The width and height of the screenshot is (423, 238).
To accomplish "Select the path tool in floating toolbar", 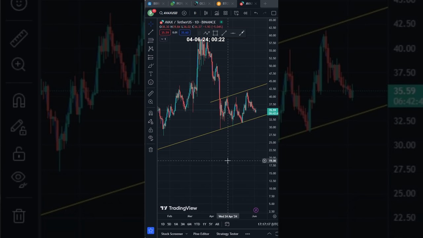I will [207, 33].
